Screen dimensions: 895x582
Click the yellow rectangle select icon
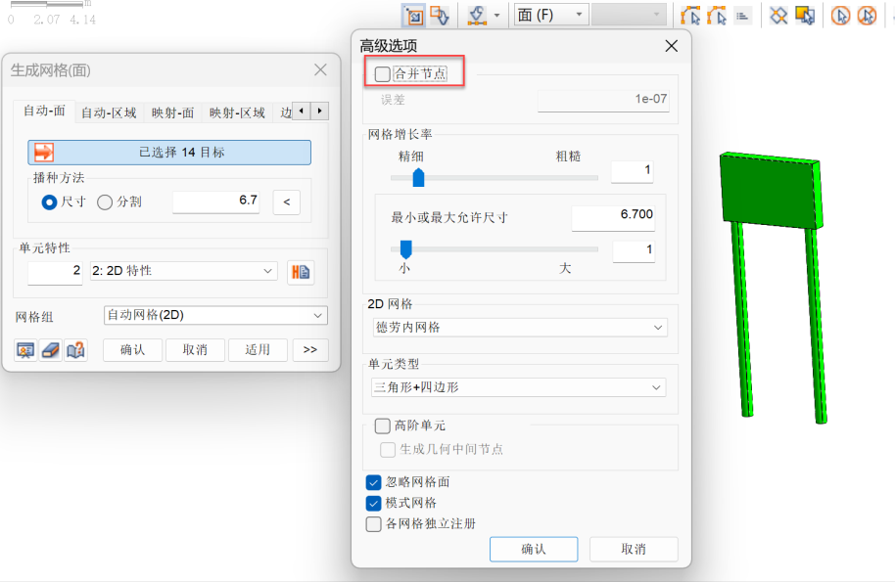[805, 16]
